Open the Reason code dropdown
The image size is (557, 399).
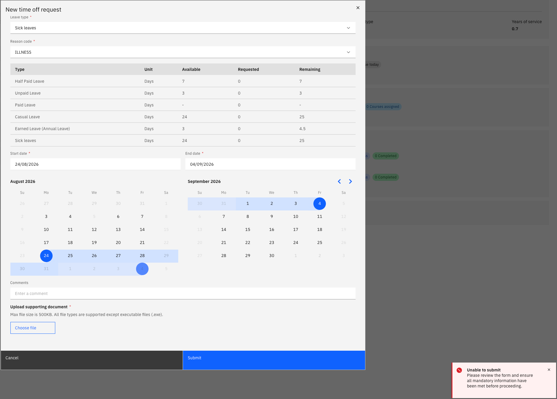point(183,52)
